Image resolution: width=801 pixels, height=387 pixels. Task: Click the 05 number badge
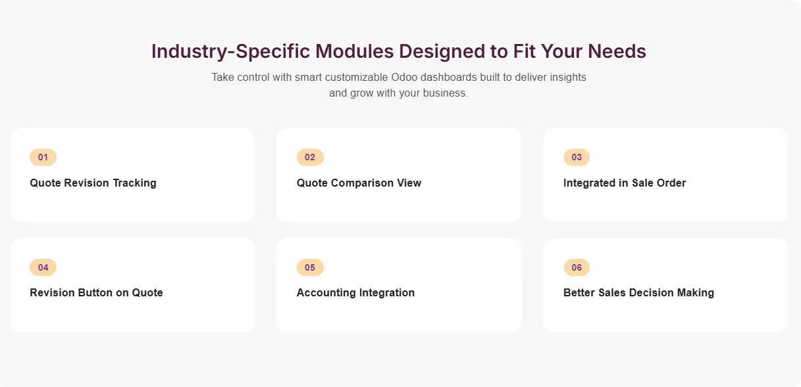click(x=310, y=267)
